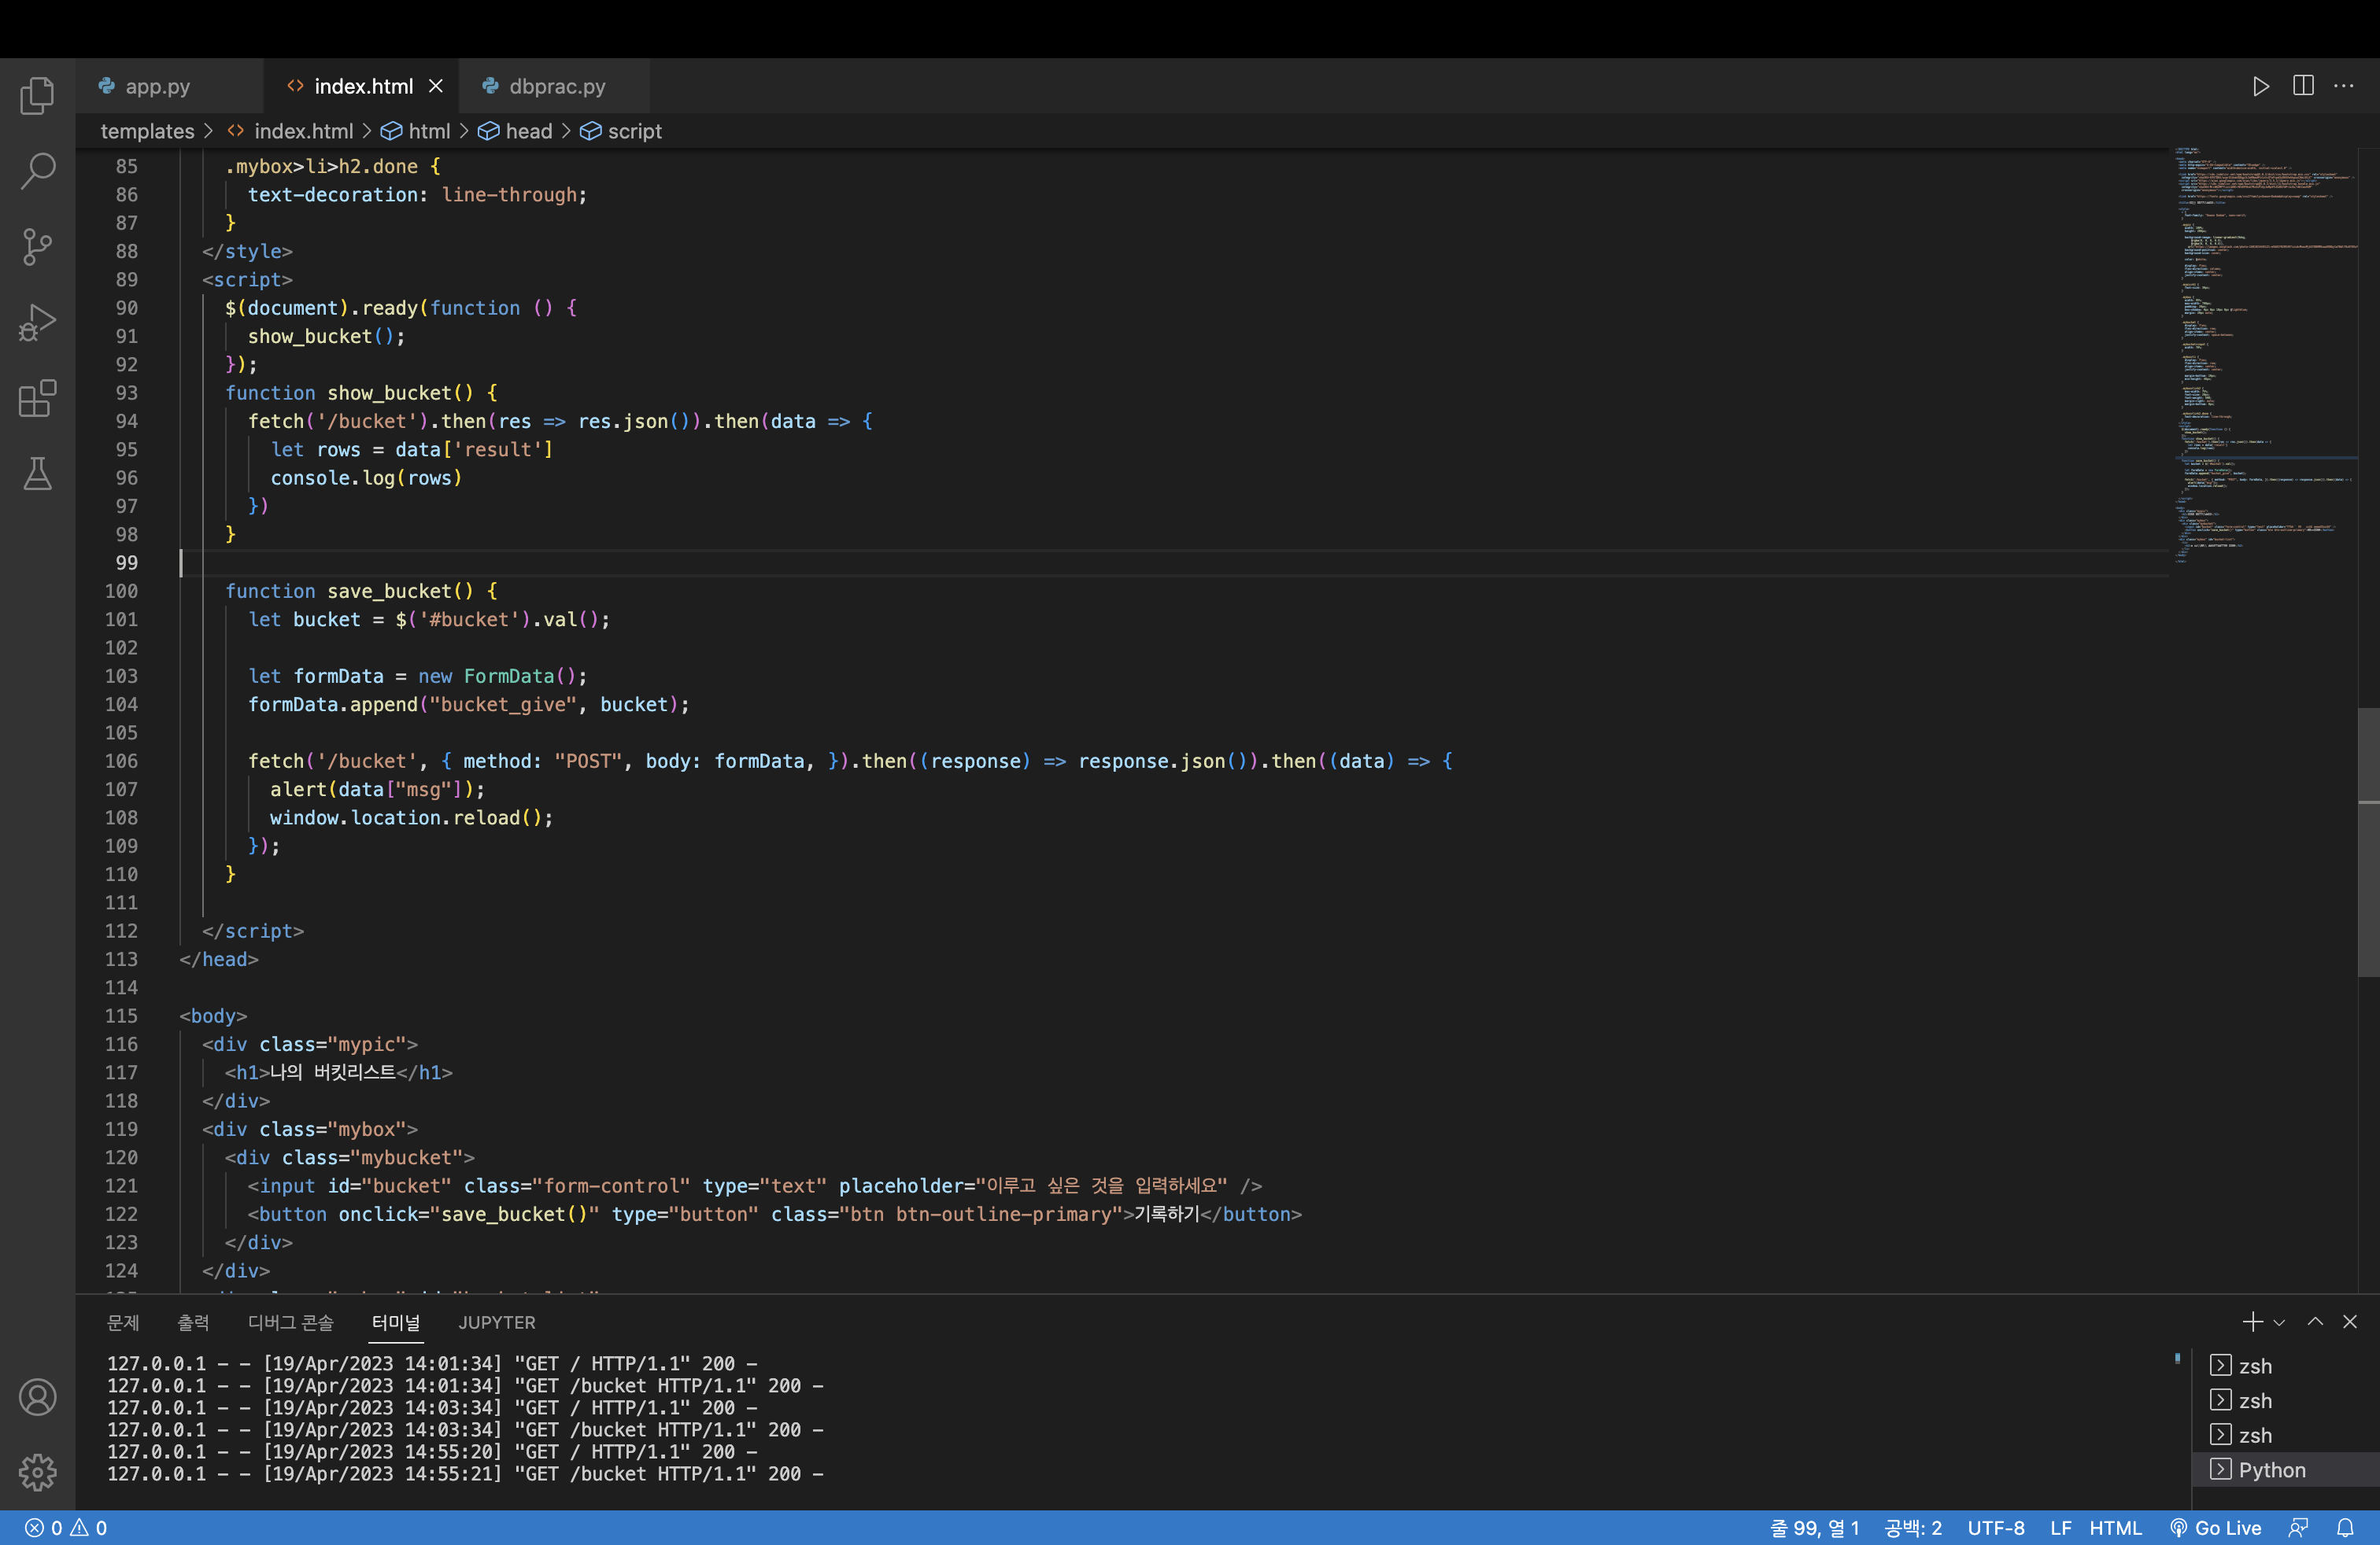Select the index.html editor tab

coord(363,86)
